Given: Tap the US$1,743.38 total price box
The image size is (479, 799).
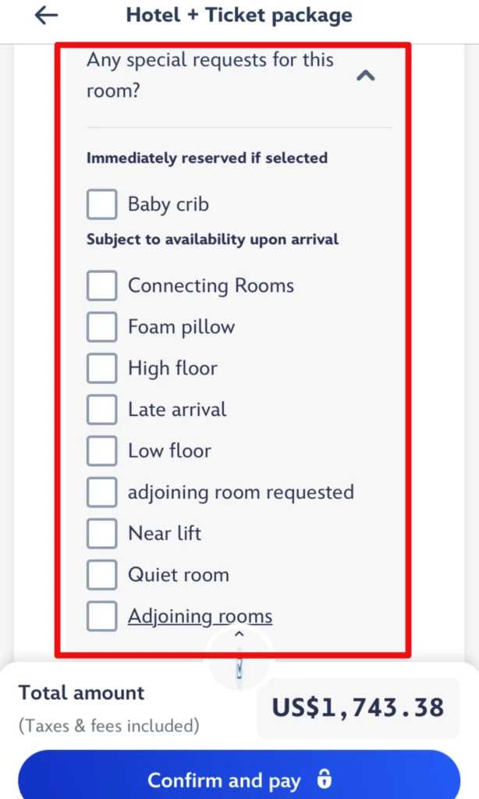Looking at the screenshot, I should (357, 708).
